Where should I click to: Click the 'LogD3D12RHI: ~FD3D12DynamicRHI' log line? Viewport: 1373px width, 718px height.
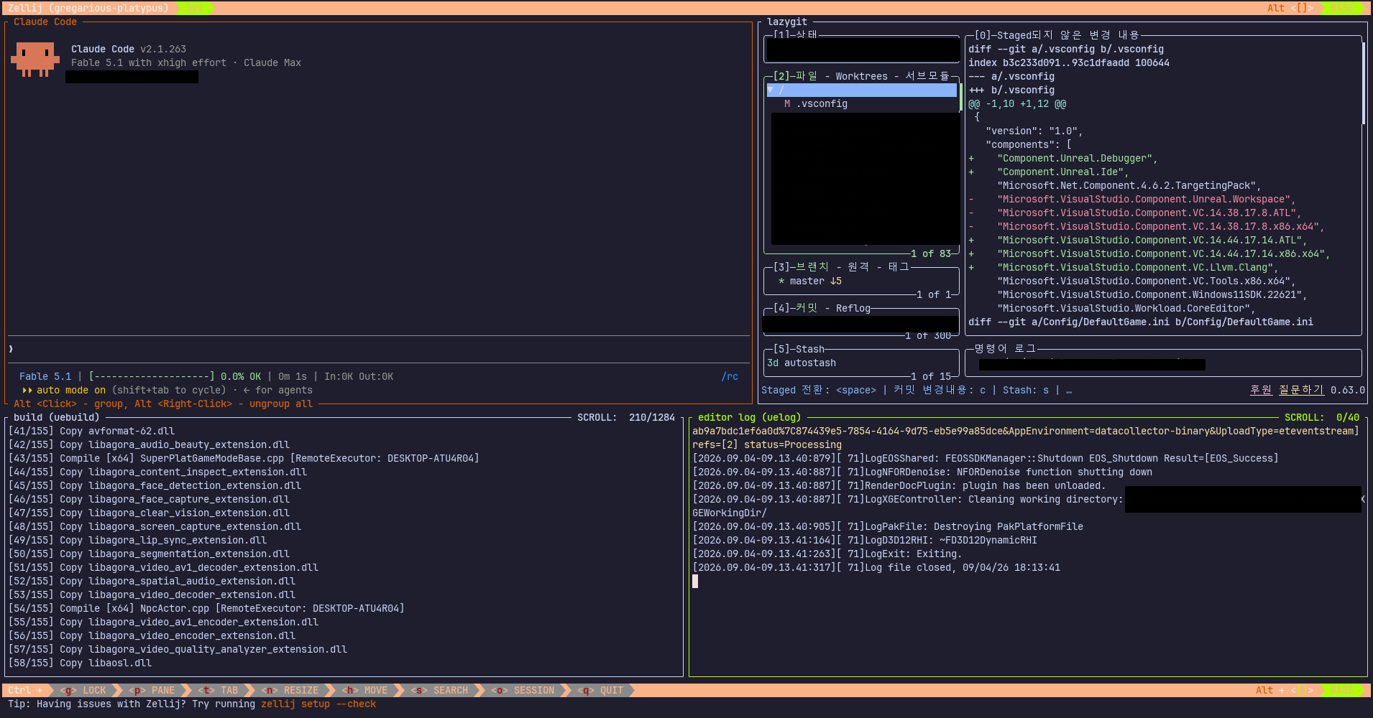pyautogui.click(x=865, y=541)
